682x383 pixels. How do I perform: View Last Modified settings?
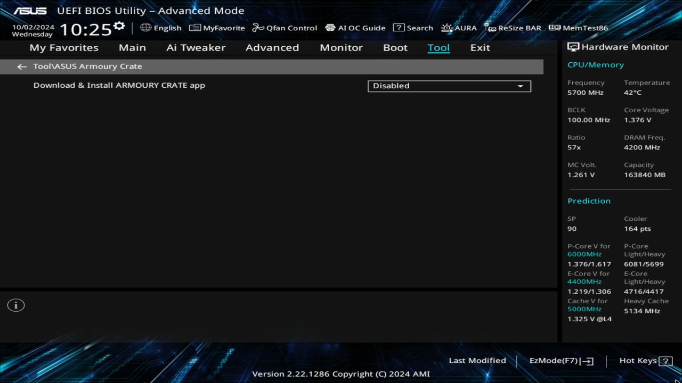pos(477,360)
